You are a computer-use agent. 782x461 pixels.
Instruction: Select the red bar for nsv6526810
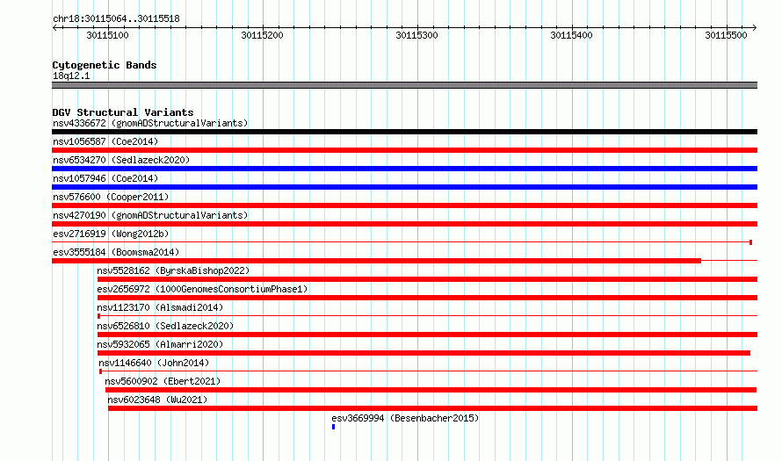pos(427,335)
